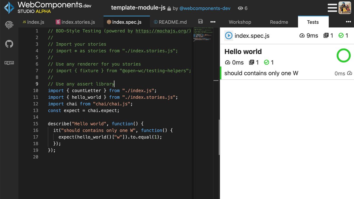Click index.spec.js name in Tests panel
354x199 pixels.
click(x=252, y=36)
